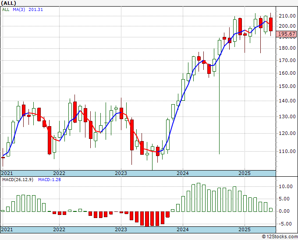Click the 140.00 price axis label
The width and height of the screenshot is (298, 240).
pos(287,101)
